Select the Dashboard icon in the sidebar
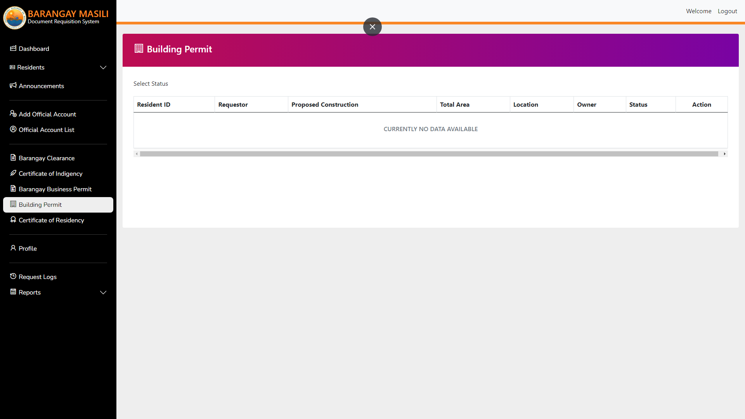The image size is (745, 419). (x=13, y=48)
